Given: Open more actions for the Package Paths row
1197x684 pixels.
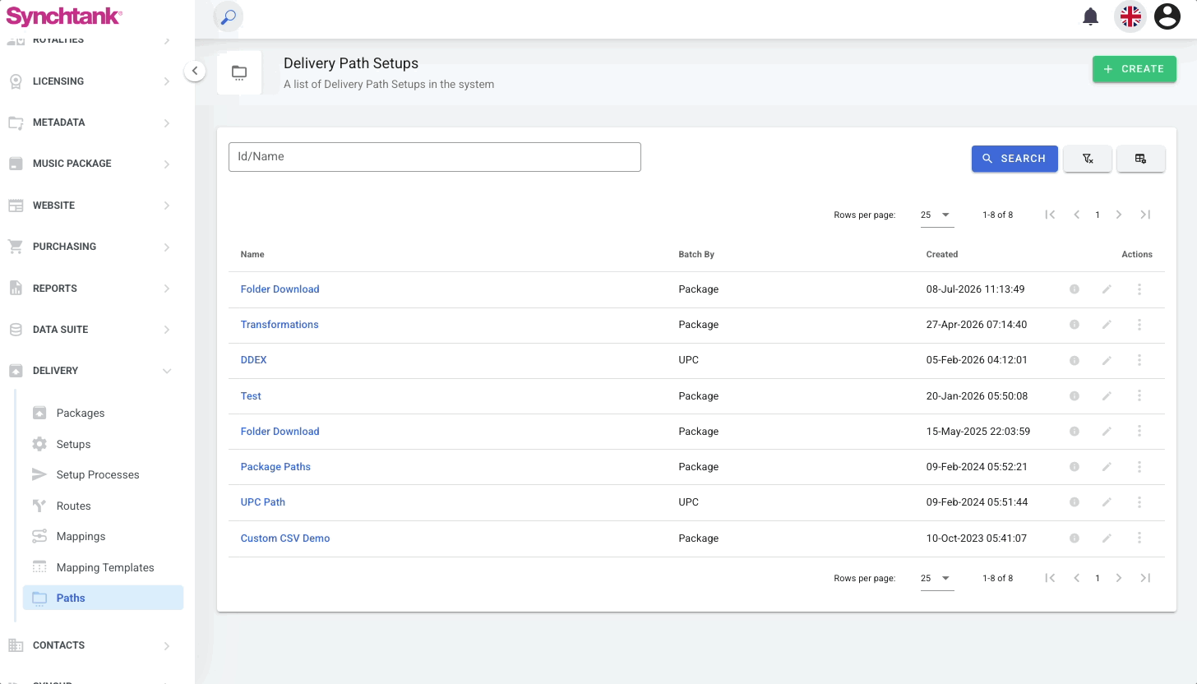Looking at the screenshot, I should (x=1139, y=467).
